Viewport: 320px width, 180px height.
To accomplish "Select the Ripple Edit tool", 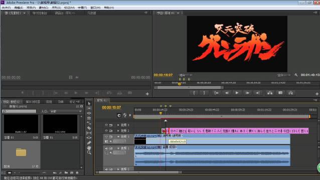I will [x=89, y=113].
